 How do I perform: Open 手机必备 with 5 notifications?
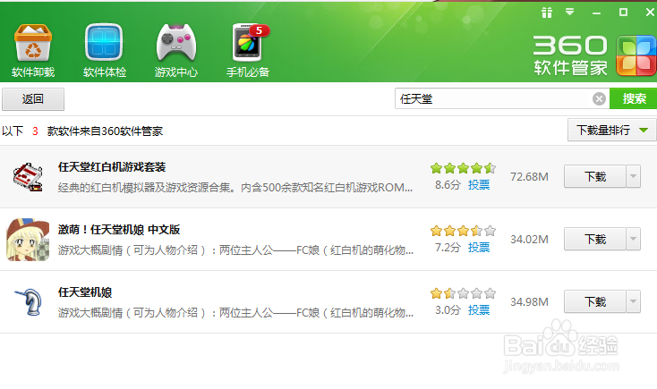(248, 50)
